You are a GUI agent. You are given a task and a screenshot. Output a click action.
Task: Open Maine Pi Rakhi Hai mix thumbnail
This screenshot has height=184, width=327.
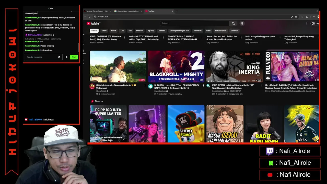(x=292, y=66)
